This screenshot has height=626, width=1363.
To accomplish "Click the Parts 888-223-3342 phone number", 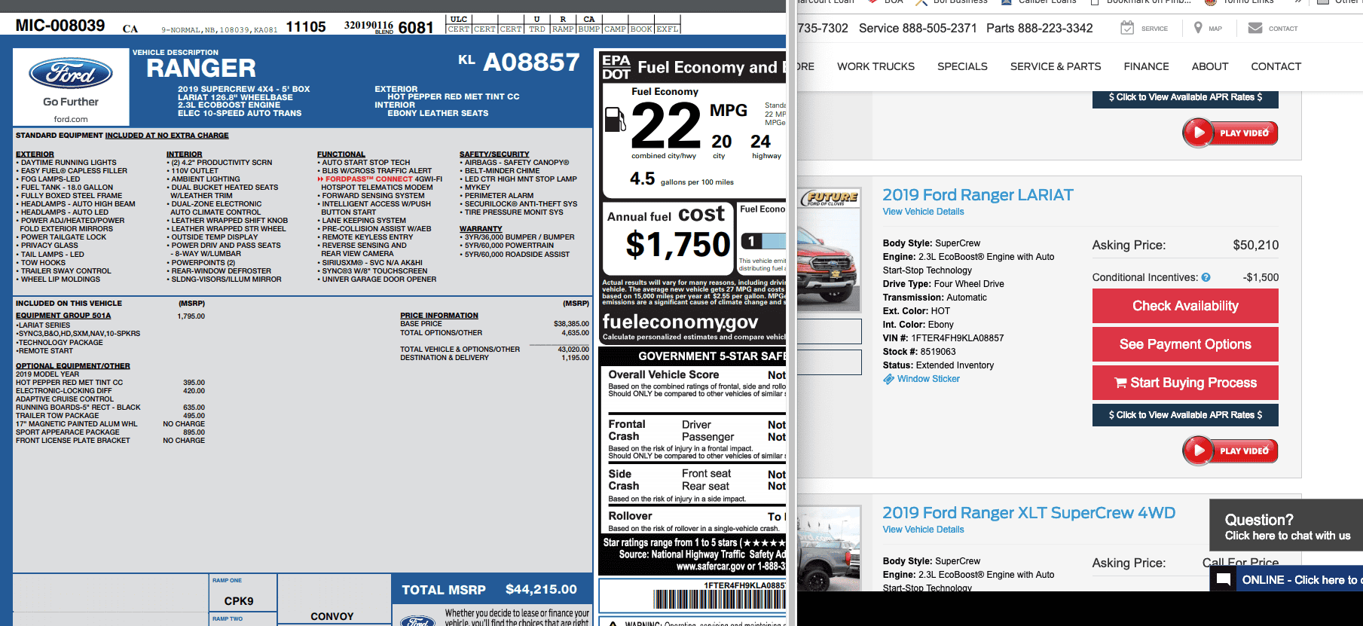I will 1039,29.
